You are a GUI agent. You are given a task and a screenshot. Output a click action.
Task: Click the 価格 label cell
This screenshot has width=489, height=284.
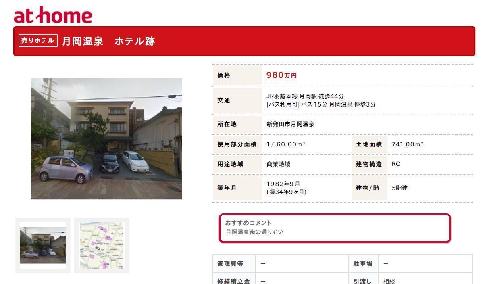(x=237, y=75)
